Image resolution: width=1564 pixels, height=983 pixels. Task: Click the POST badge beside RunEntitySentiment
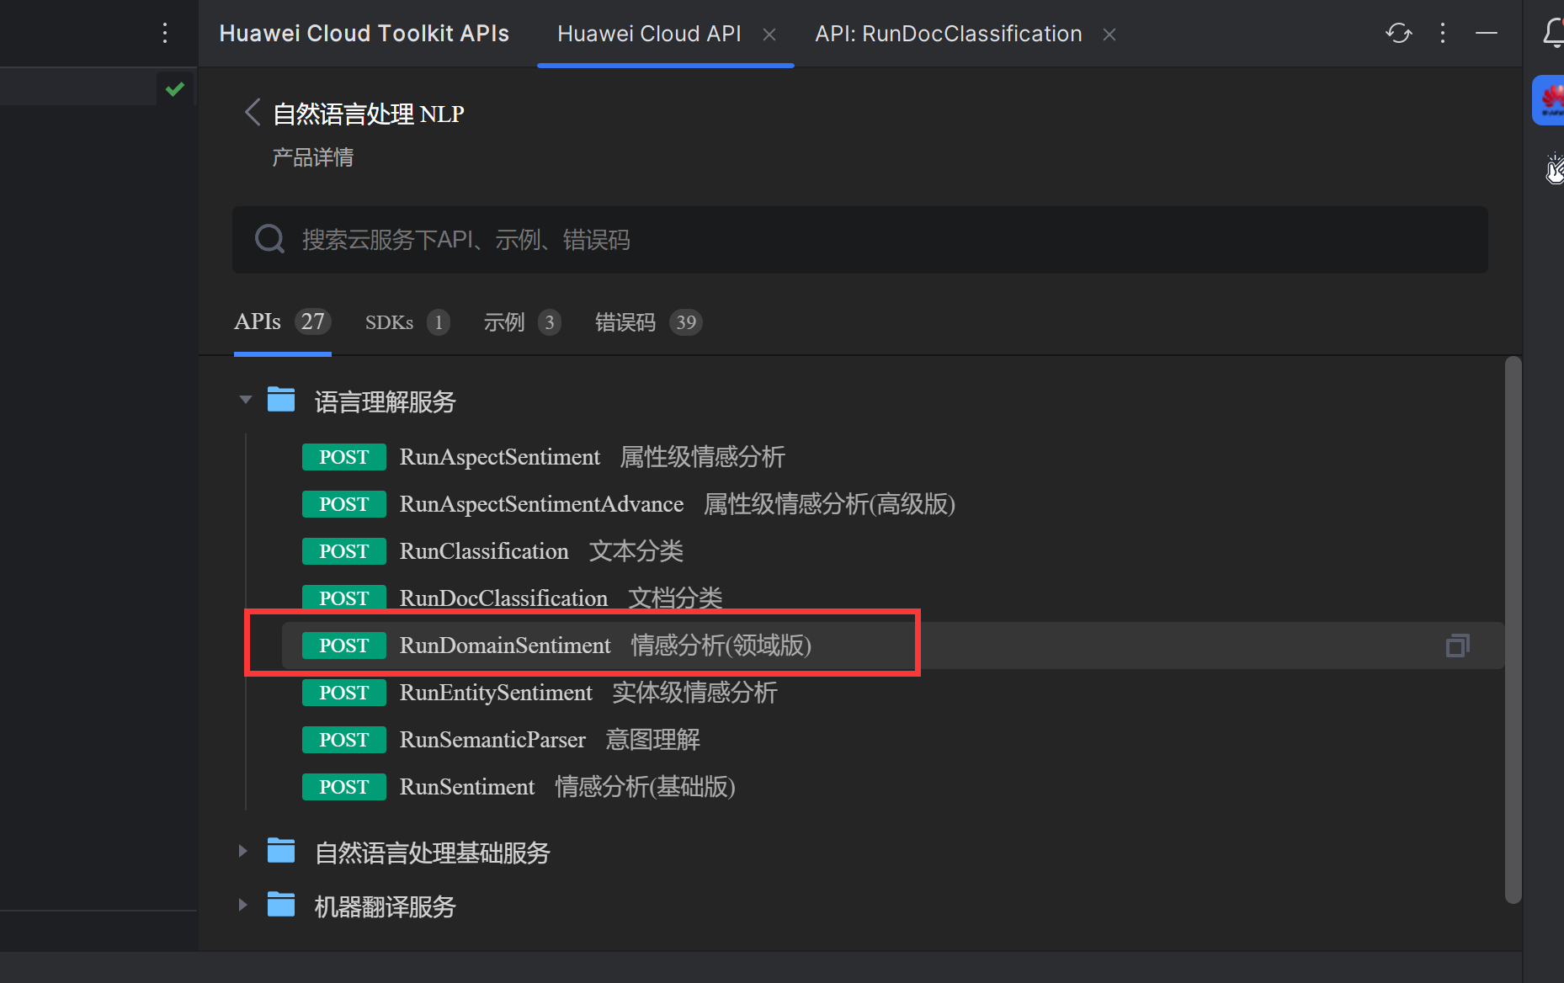[344, 693]
